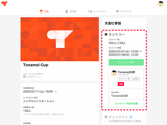Select the 大会 tab icon

[41, 11]
